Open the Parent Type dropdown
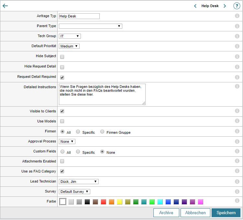 tap(91, 26)
